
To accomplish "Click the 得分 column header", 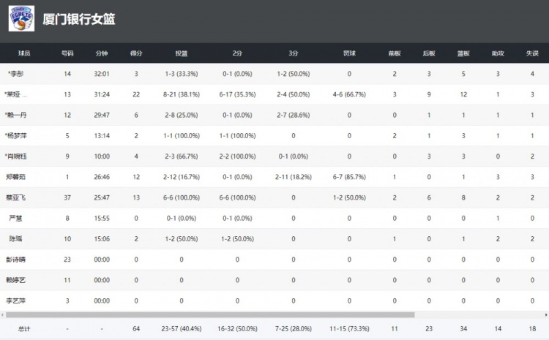I will (136, 53).
